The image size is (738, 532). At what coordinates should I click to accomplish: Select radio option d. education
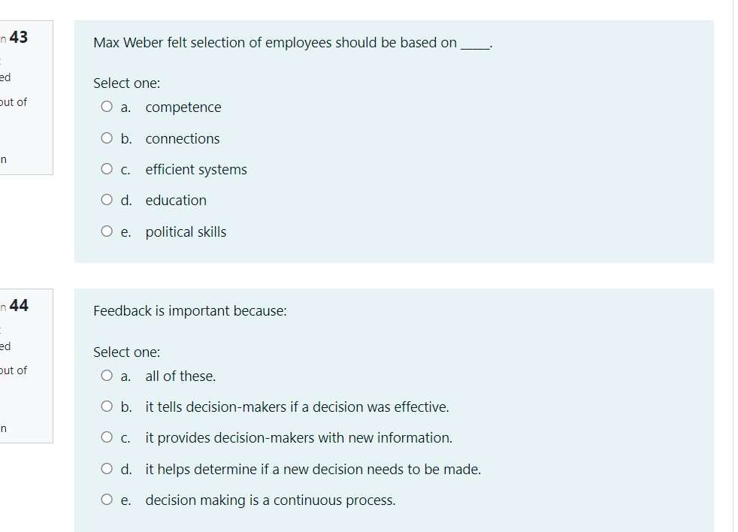[x=107, y=199]
